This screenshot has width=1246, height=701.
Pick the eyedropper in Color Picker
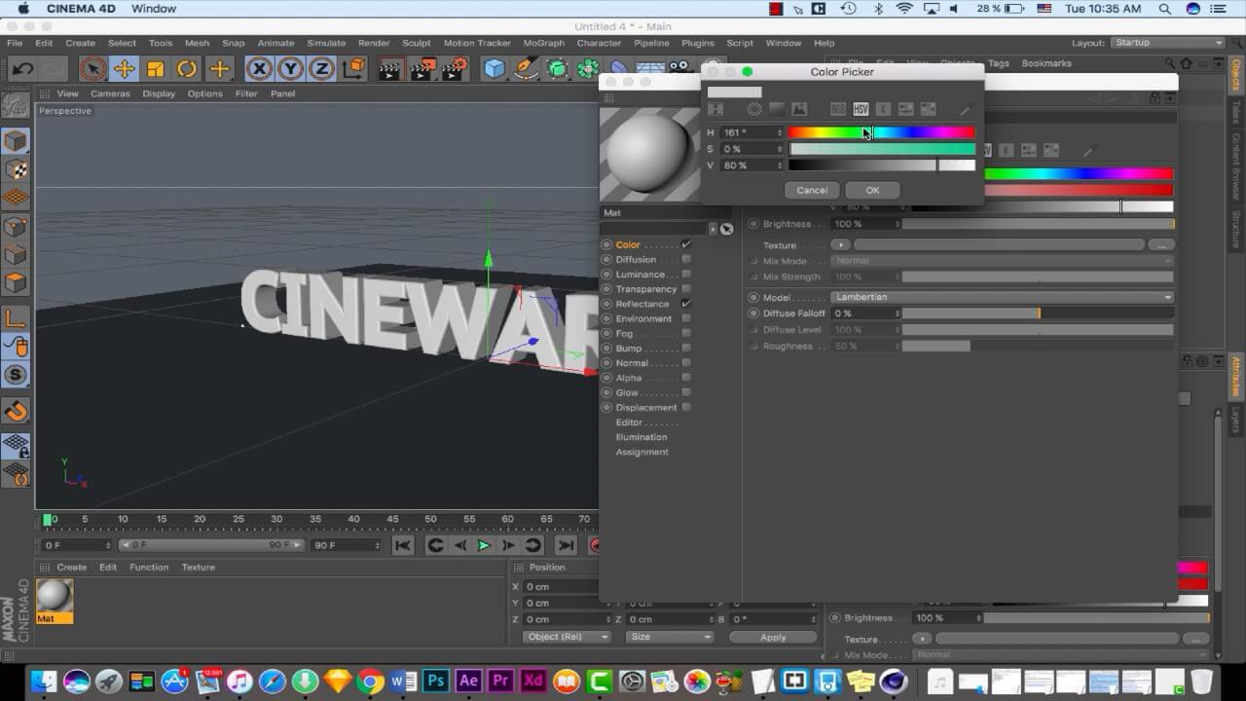[x=966, y=110]
